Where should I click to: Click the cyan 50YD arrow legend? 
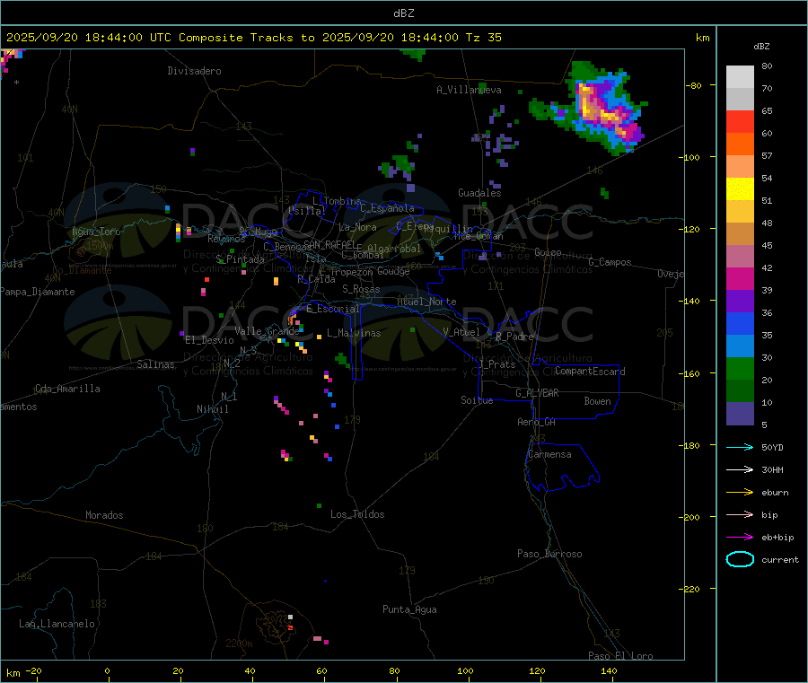[740, 447]
